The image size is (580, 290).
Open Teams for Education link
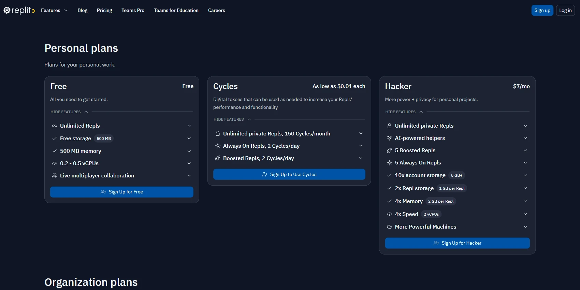(x=176, y=10)
